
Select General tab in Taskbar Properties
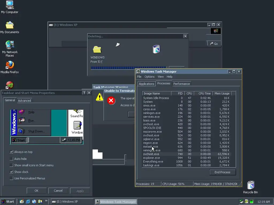[10, 100]
